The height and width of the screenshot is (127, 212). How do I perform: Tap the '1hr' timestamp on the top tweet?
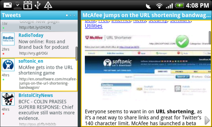(x=5, y=24)
